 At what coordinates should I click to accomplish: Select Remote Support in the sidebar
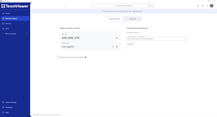[15, 18]
